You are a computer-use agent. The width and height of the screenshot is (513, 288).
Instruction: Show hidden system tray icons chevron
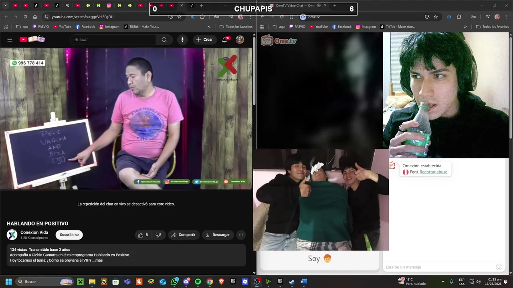pos(443,282)
